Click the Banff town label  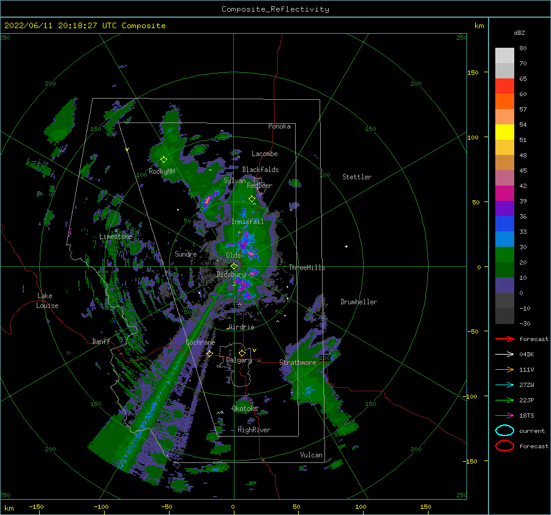click(101, 341)
